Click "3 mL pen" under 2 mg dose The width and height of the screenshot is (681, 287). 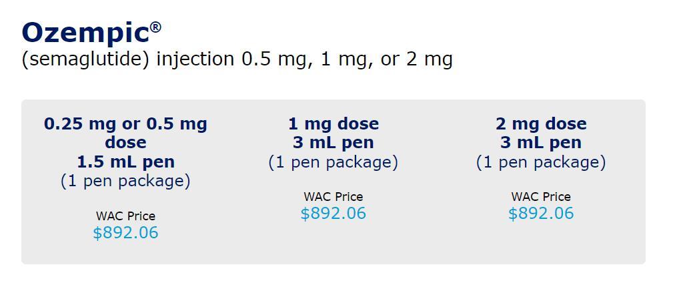coord(541,142)
